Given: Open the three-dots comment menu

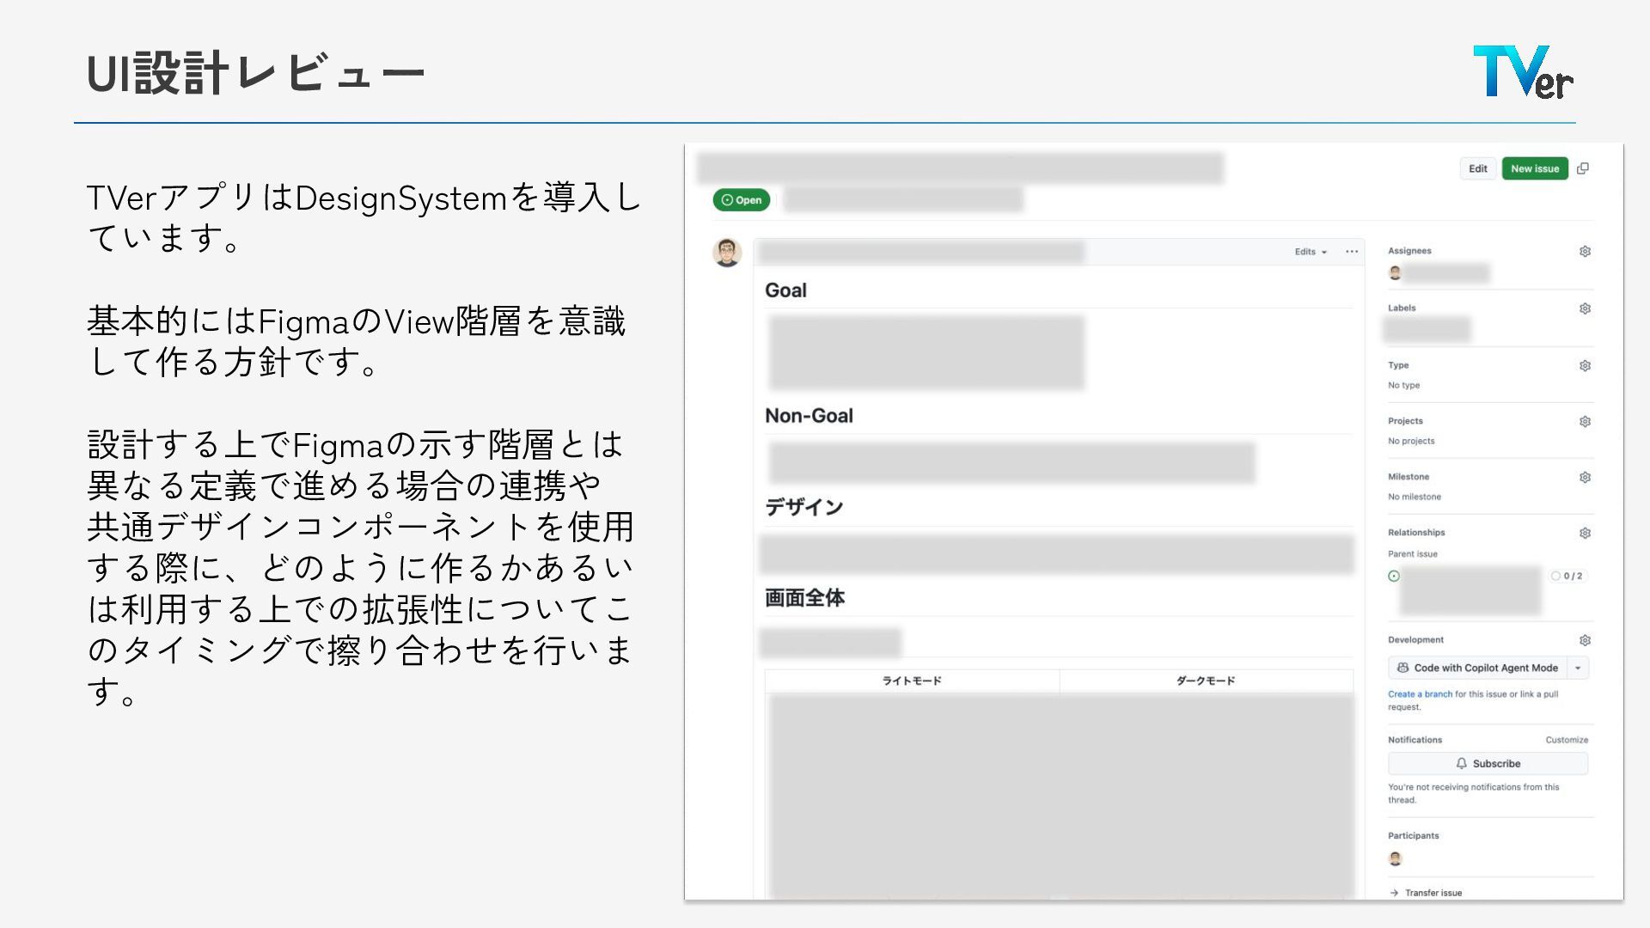Looking at the screenshot, I should 1352,252.
